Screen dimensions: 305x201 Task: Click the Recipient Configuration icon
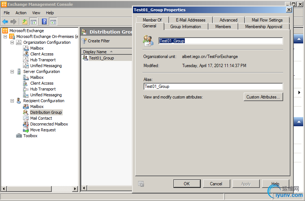point(19,101)
